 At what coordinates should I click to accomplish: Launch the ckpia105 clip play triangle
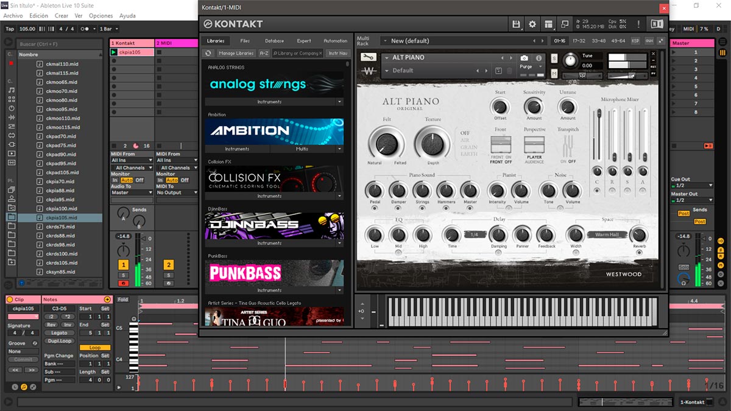click(x=114, y=52)
